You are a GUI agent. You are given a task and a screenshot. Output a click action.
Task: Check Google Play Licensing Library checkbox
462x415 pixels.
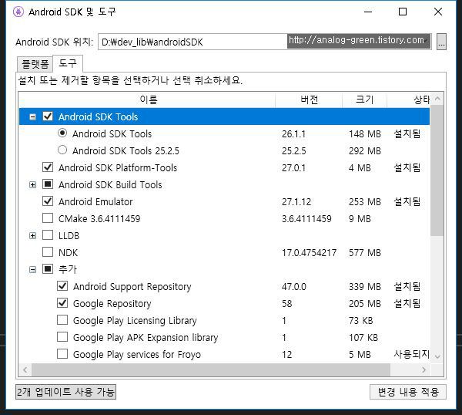62,320
